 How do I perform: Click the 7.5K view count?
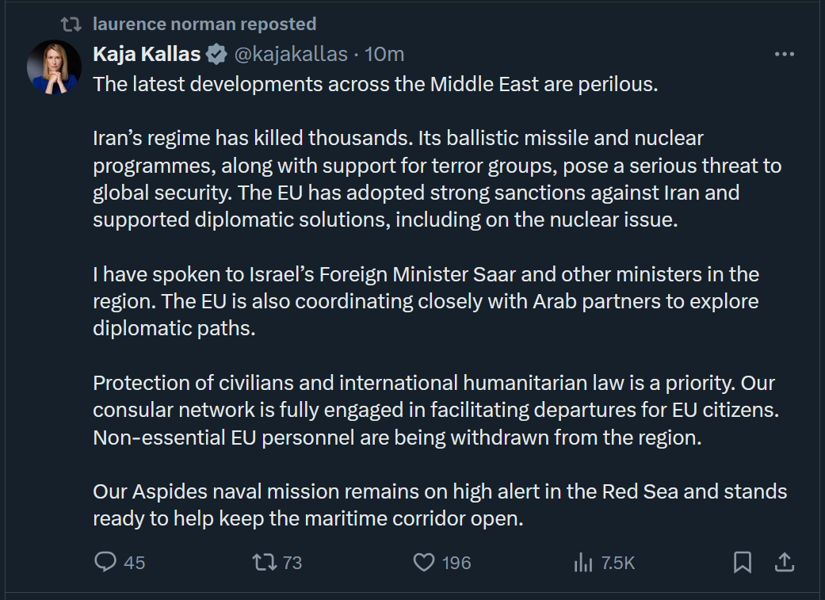pos(618,563)
